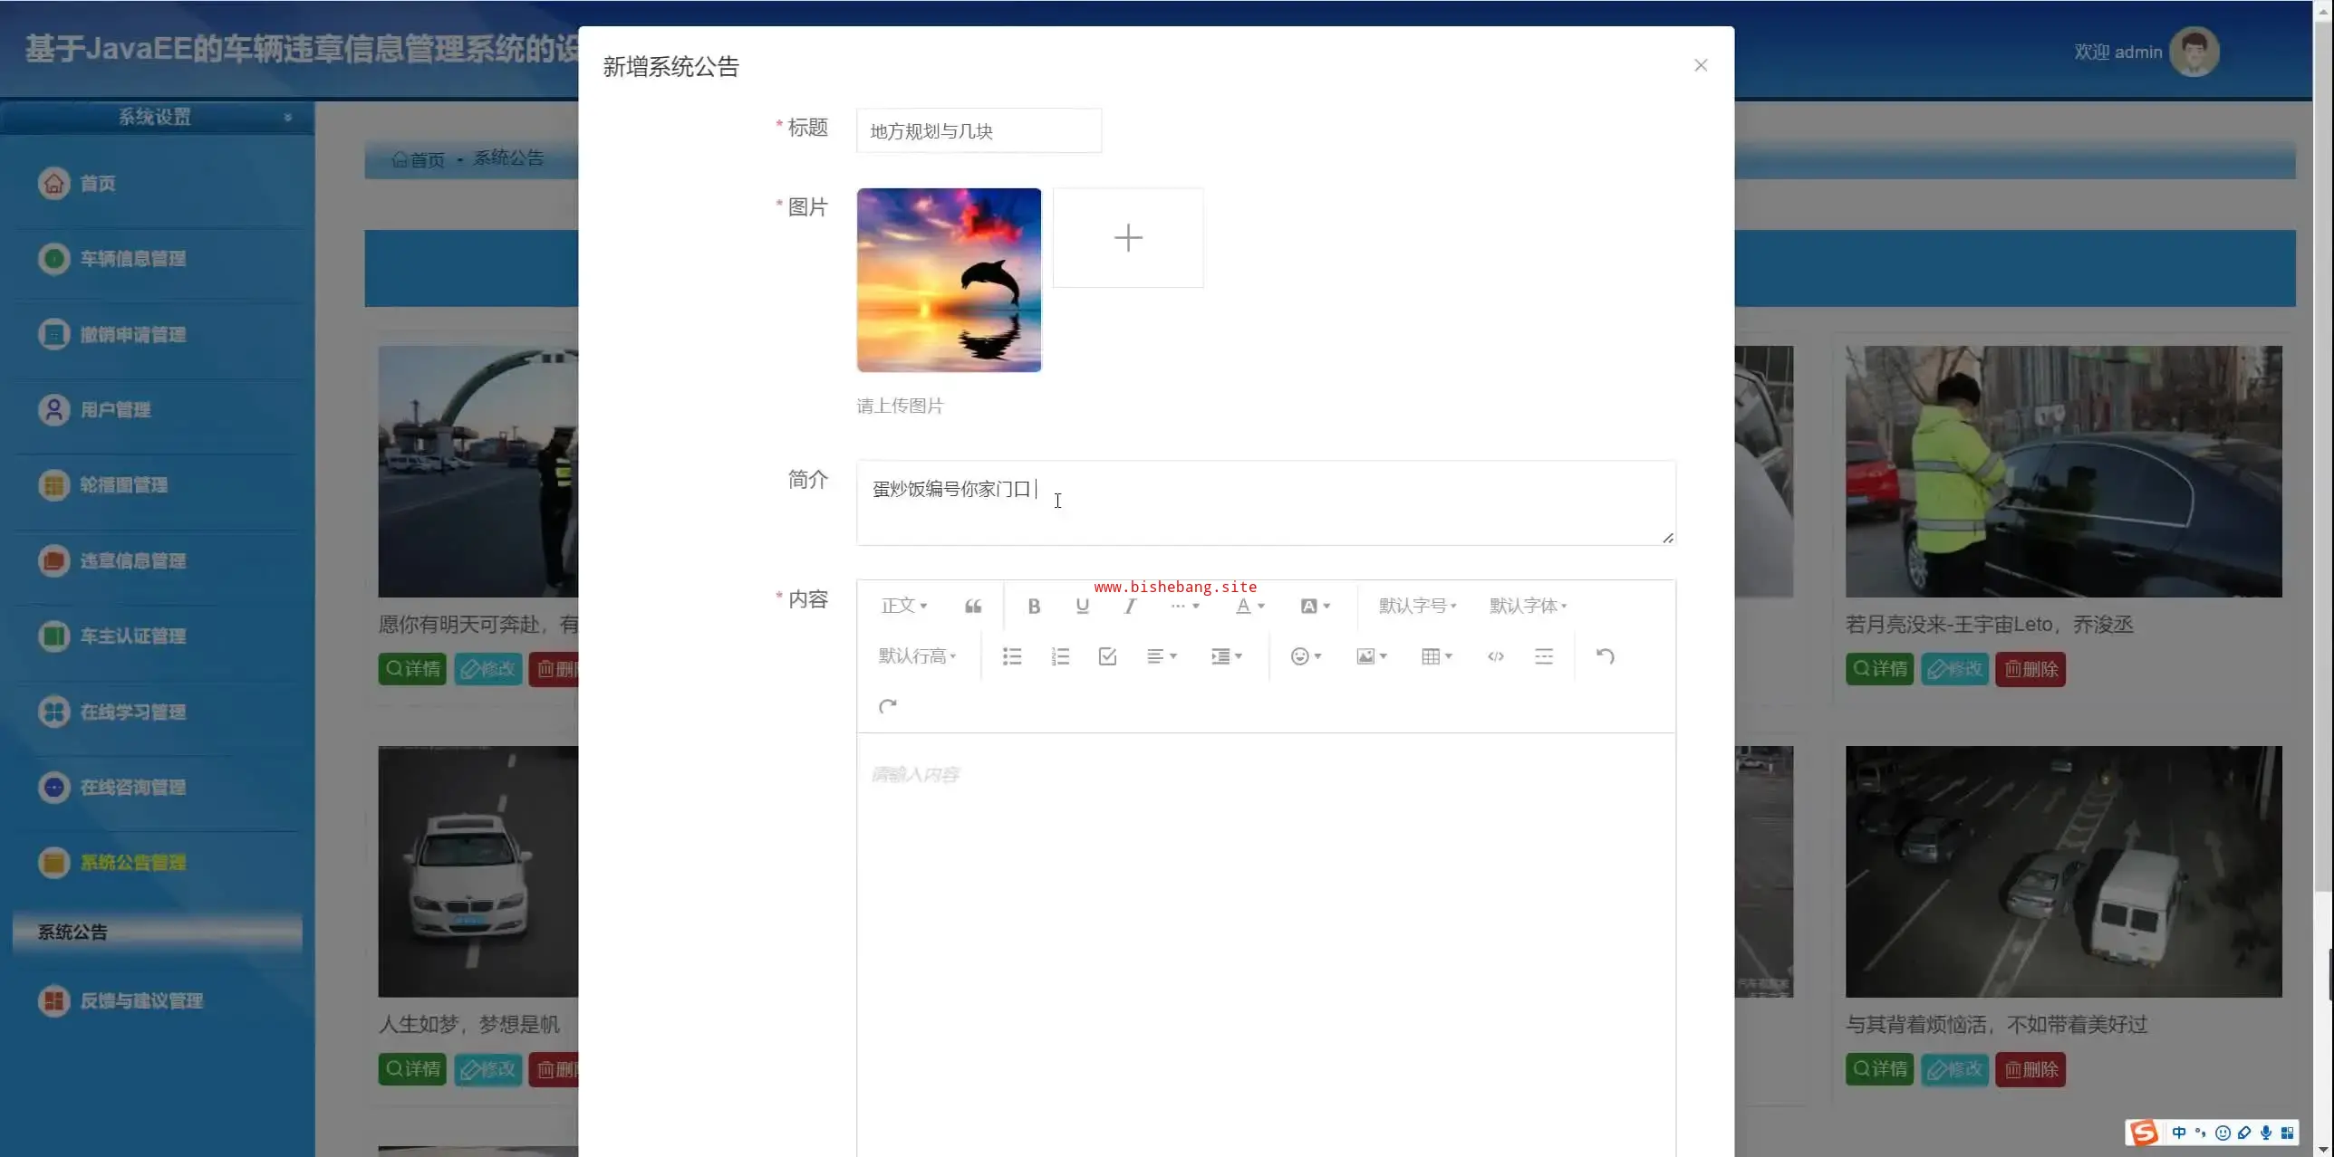
Task: Open the 默认字号 font size dropdown
Action: pos(1417,606)
